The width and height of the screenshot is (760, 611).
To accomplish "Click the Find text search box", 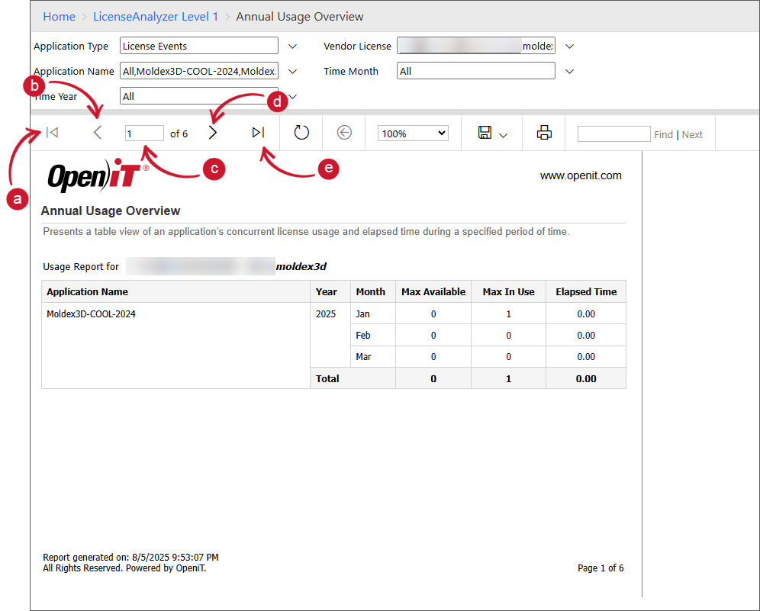I will pos(613,133).
